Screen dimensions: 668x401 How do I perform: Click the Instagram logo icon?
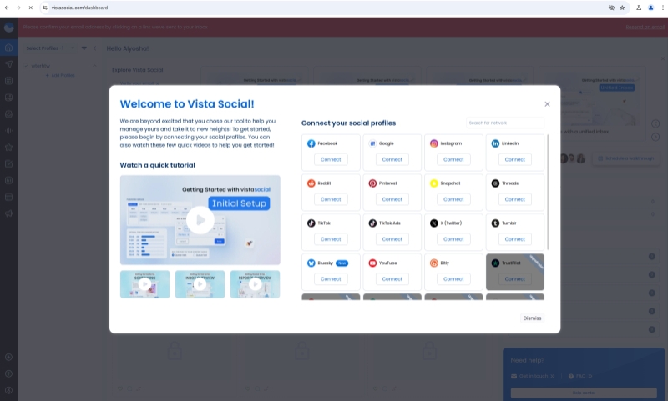(434, 143)
